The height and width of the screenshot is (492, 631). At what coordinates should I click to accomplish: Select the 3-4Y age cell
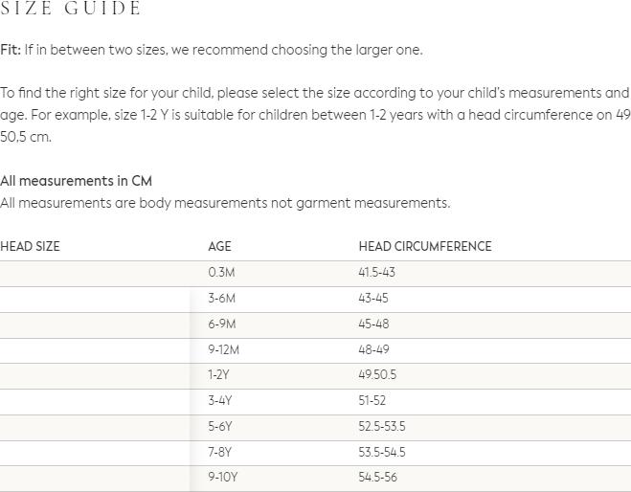[219, 401]
